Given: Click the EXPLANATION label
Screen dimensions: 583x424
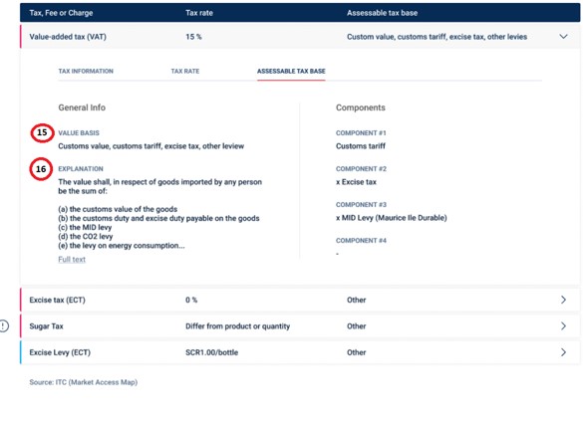Looking at the screenshot, I should tap(81, 168).
